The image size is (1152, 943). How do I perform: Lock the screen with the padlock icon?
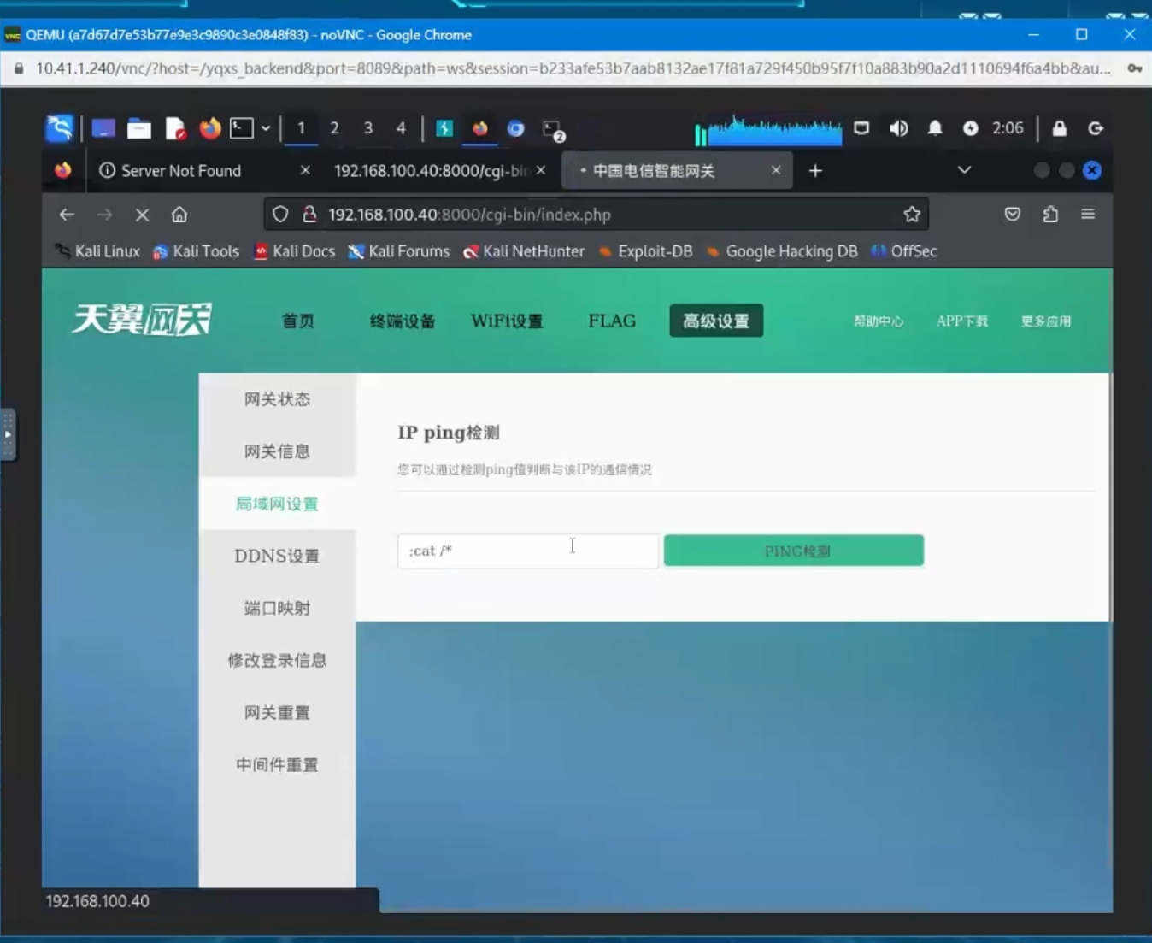[1059, 128]
